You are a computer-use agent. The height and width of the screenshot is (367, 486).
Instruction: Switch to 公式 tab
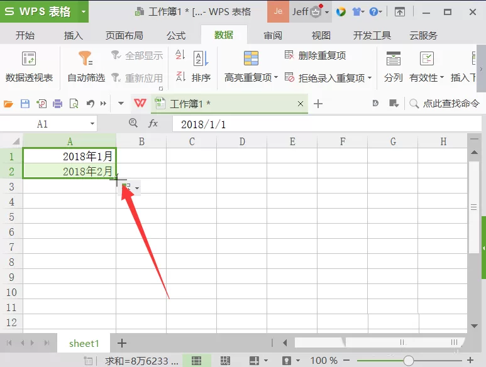176,35
